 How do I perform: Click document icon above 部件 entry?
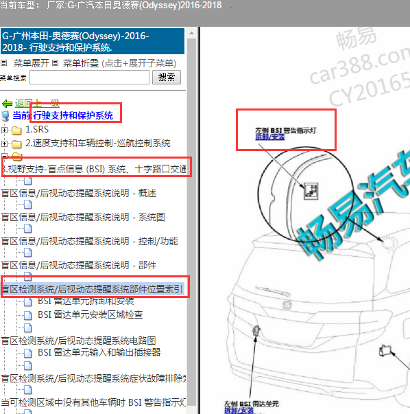(28, 253)
